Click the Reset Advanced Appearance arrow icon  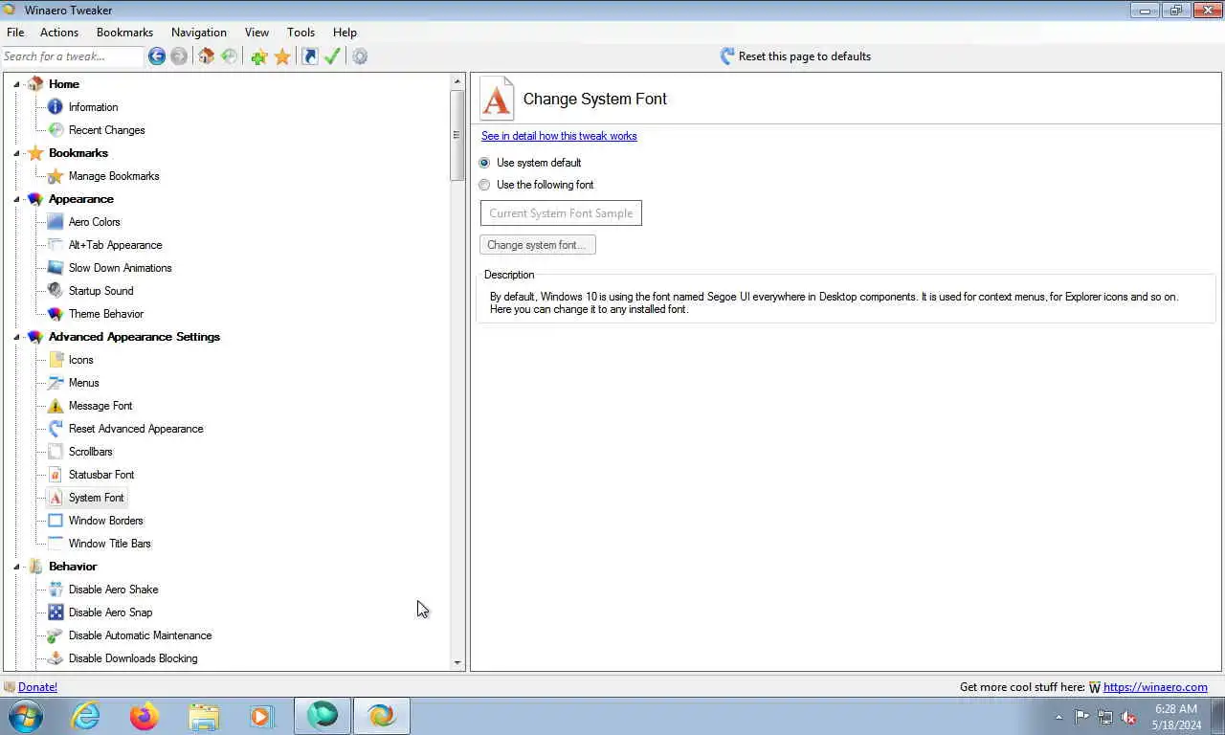[x=56, y=429]
